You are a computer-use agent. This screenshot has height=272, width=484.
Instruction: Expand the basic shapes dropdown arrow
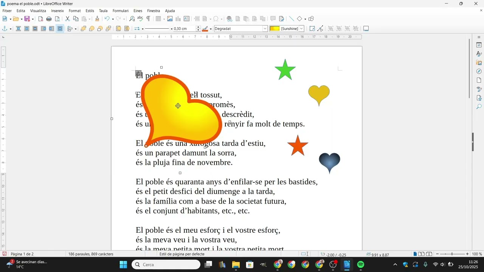pos(305,19)
